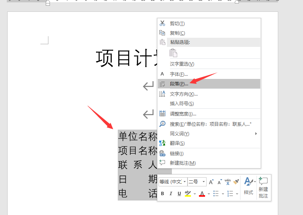Click the Search magnifier icon
The width and height of the screenshot is (303, 215).
(x=162, y=124)
